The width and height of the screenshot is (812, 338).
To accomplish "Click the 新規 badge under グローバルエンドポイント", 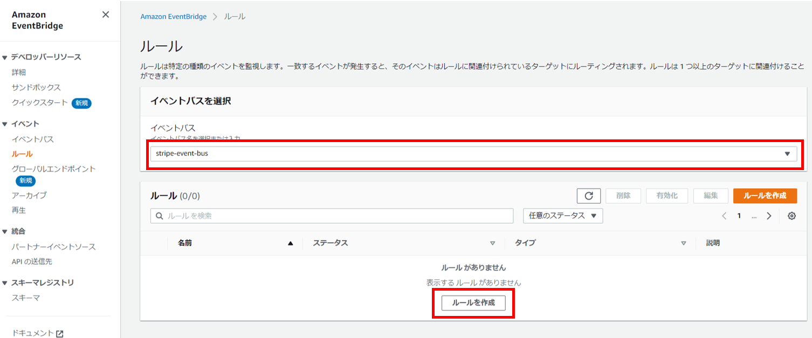I will coord(25,180).
